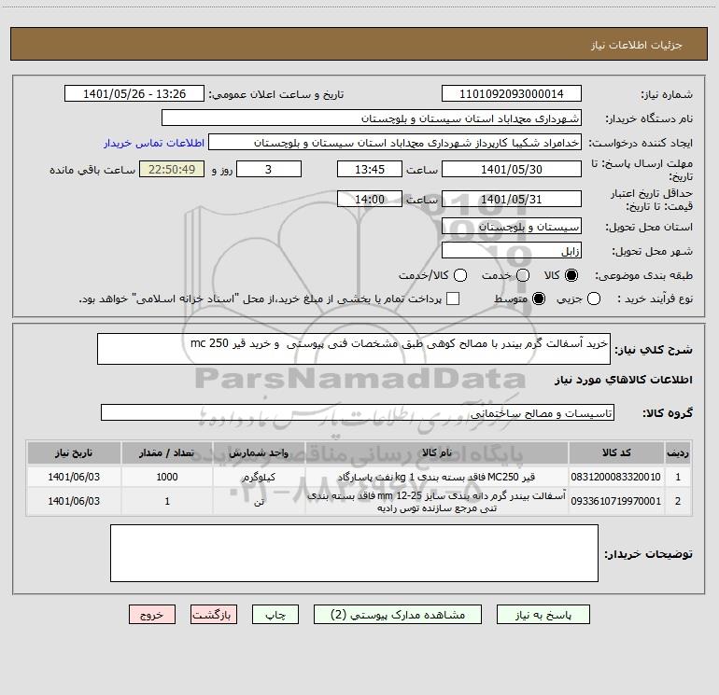Viewport: 719px width, 695px height.
Task: Click the خروج exit button
Action: (152, 615)
